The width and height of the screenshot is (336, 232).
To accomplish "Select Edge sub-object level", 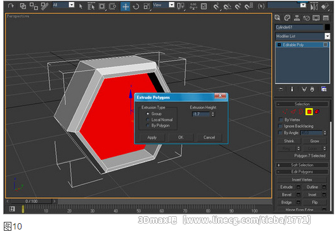I will point(293,111).
